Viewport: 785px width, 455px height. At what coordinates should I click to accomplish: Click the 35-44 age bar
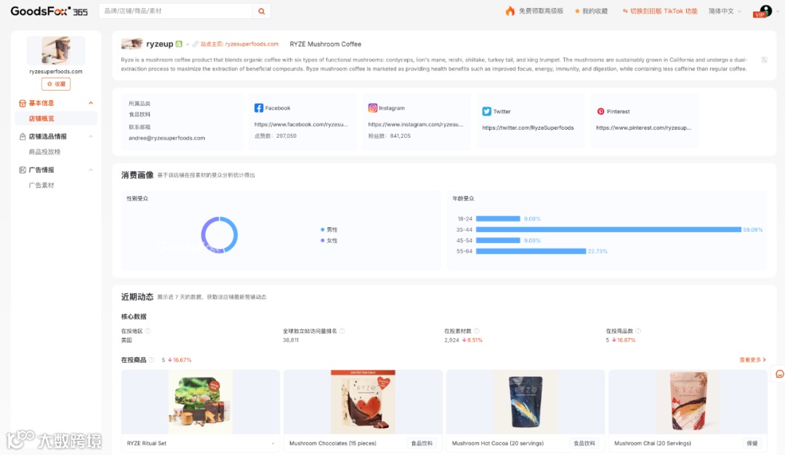tap(608, 229)
